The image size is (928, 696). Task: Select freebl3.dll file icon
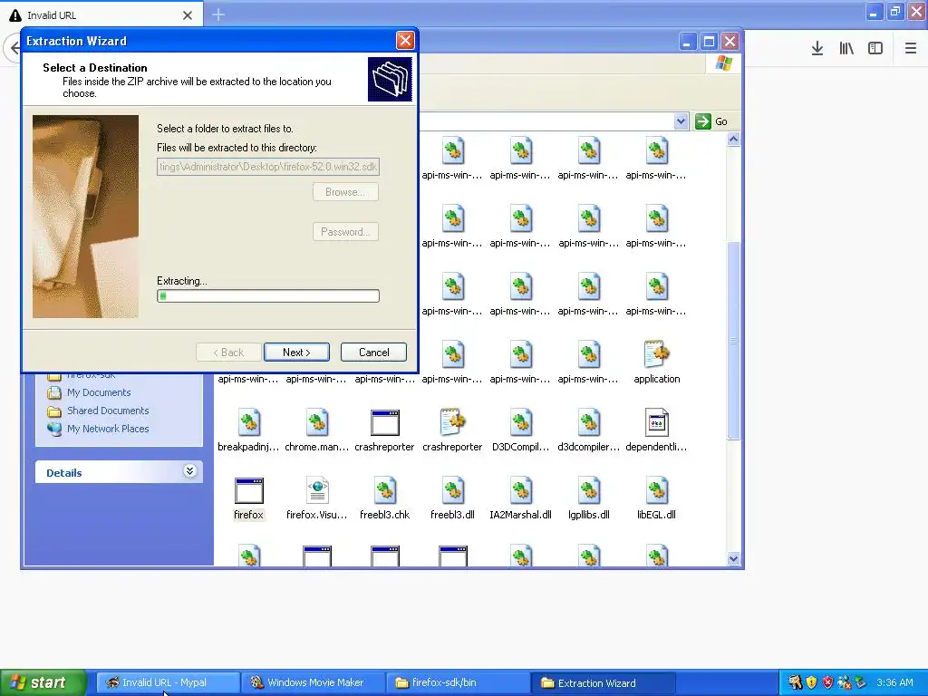453,490
